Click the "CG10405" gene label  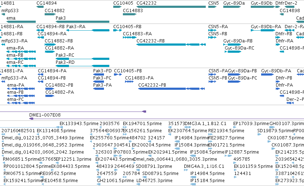(x=123, y=3)
